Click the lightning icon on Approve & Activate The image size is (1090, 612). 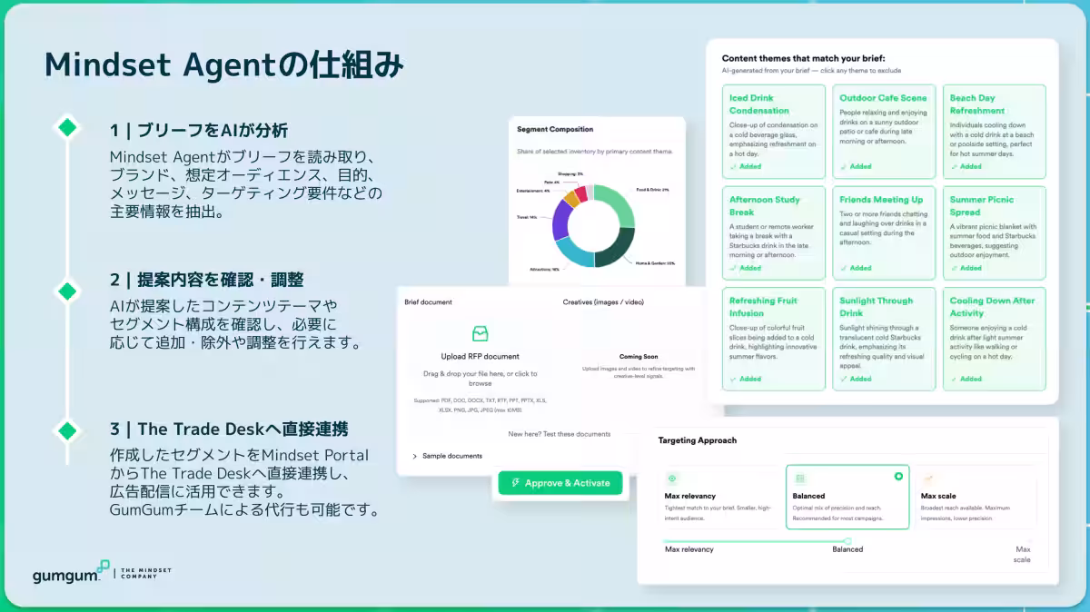(x=515, y=483)
